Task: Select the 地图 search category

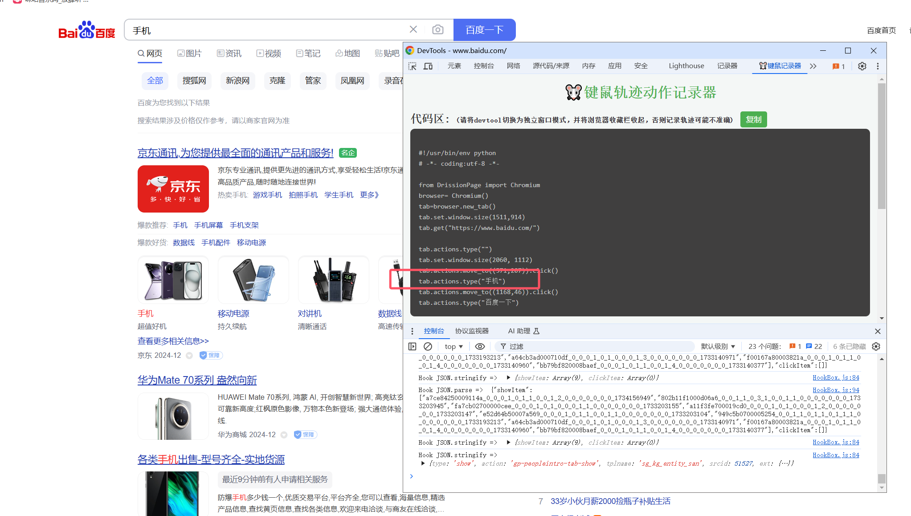Action: click(x=348, y=53)
